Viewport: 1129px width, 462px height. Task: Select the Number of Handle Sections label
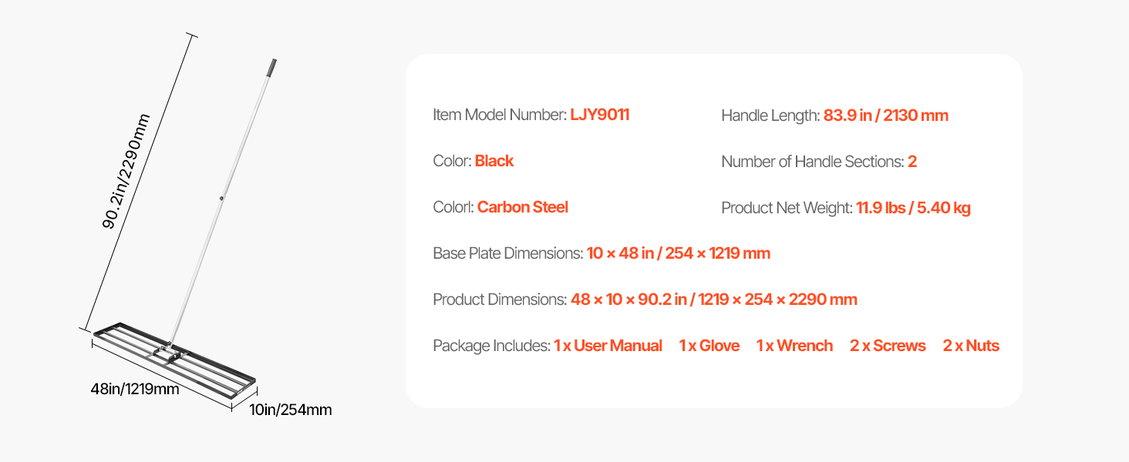pos(812,162)
